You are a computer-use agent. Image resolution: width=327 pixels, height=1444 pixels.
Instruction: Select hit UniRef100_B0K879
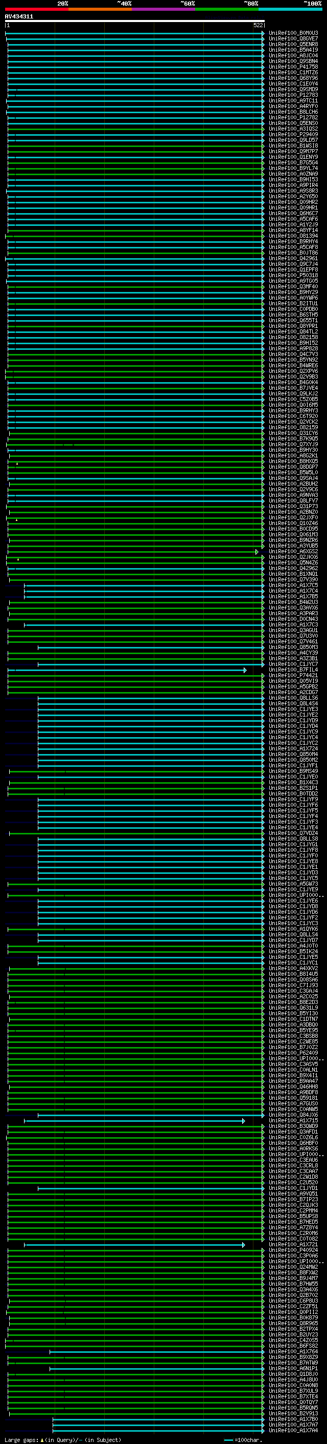tap(293, 1318)
